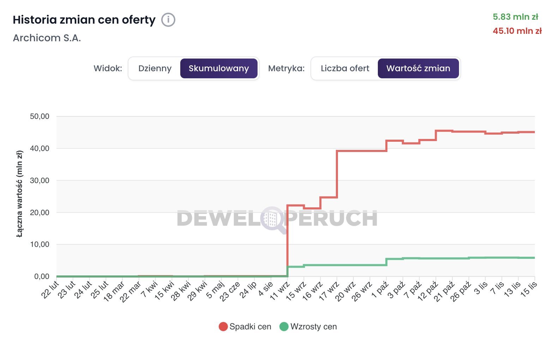556x359 pixels.
Task: Toggle Wzrosty cen series in legend
Action: (313, 327)
